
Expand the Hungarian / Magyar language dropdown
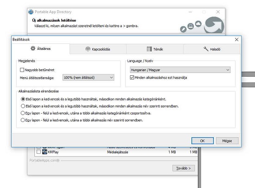[180, 70]
